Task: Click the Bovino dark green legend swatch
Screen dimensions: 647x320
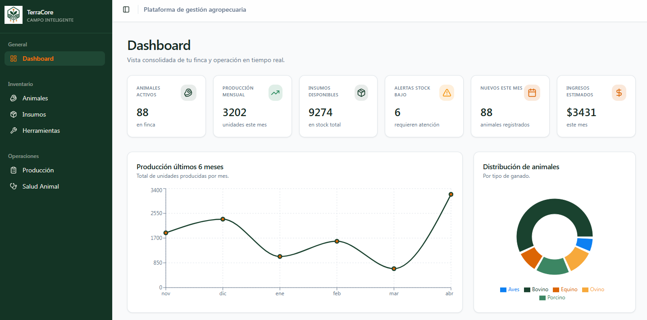Action: tap(527, 290)
